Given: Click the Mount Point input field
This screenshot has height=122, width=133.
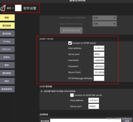Looking at the screenshot, I should 99,72.
